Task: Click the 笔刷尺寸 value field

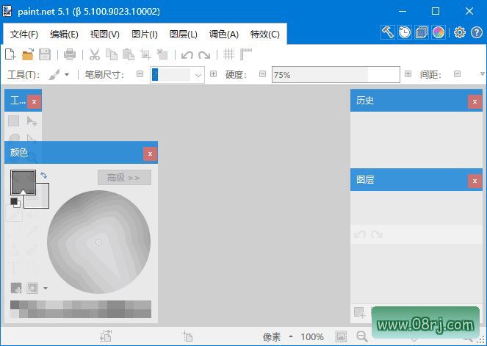Action: pos(170,75)
